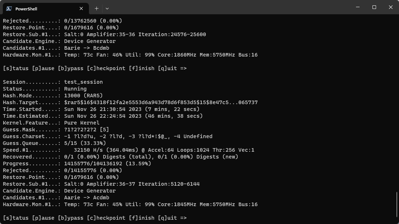The width and height of the screenshot is (399, 224).
Task: Open a new tab with the plus button
Action: pos(96,8)
